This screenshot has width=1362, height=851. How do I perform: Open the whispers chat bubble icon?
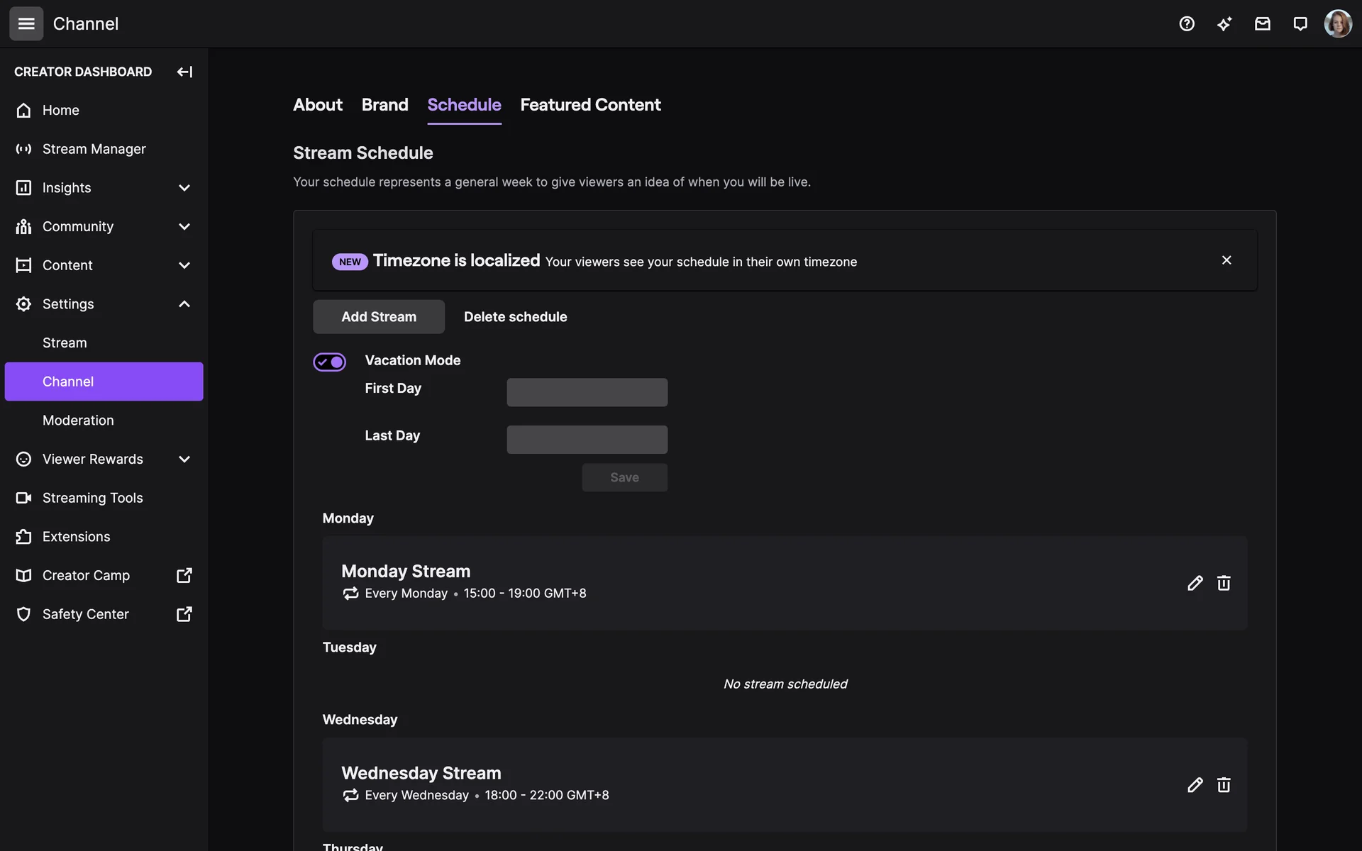pos(1300,24)
